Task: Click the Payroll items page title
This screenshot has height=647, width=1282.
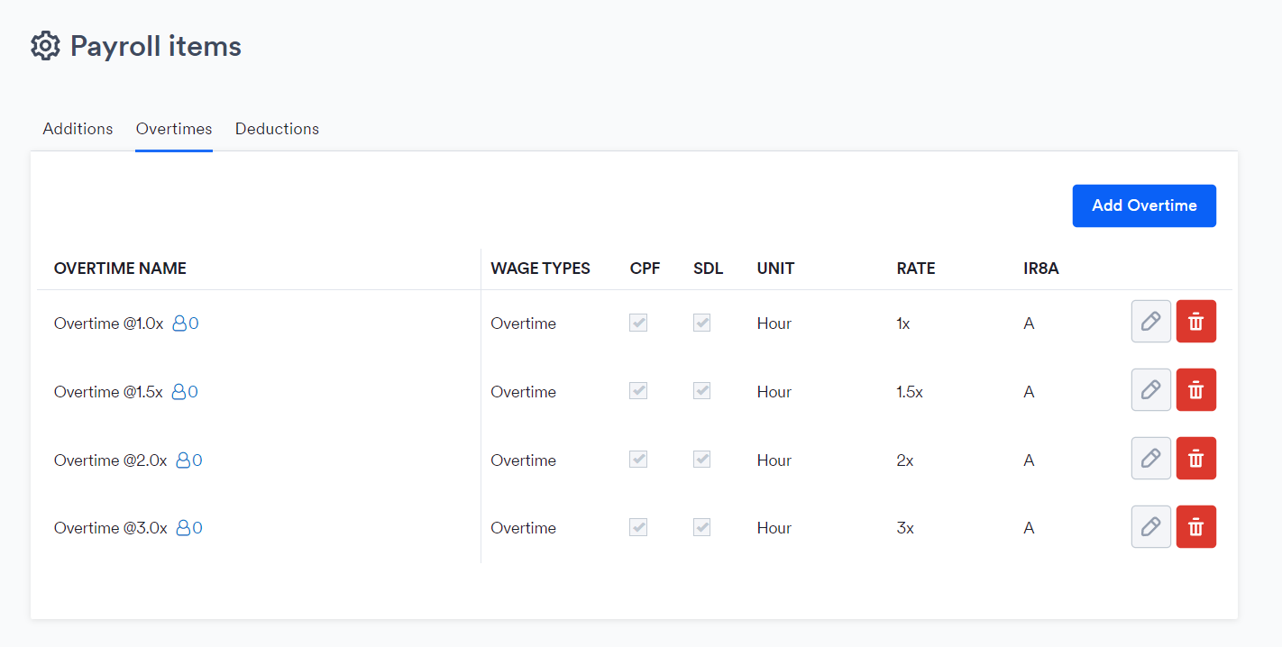Action: (x=156, y=46)
